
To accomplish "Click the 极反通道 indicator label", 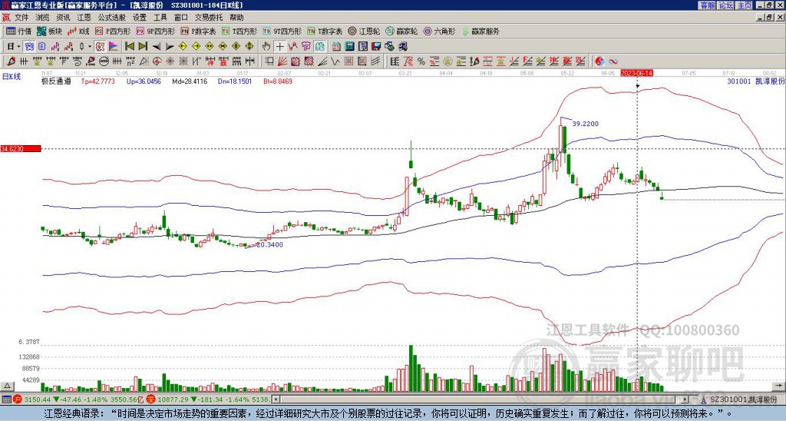I will [x=56, y=81].
